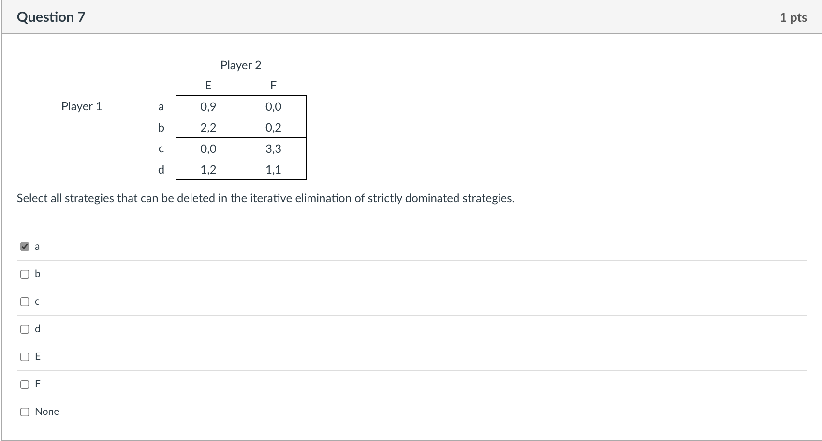This screenshot has width=822, height=441.
Task: Click row label 'b' beside table
Action: pos(161,128)
